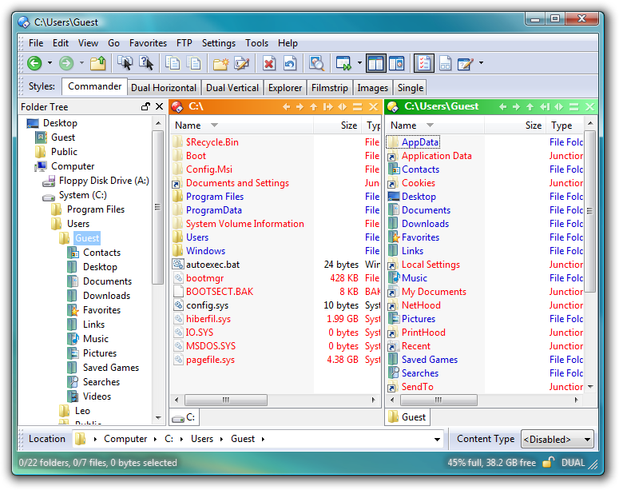
Task: Expand the Location path history dropdown
Action: pyautogui.click(x=437, y=439)
